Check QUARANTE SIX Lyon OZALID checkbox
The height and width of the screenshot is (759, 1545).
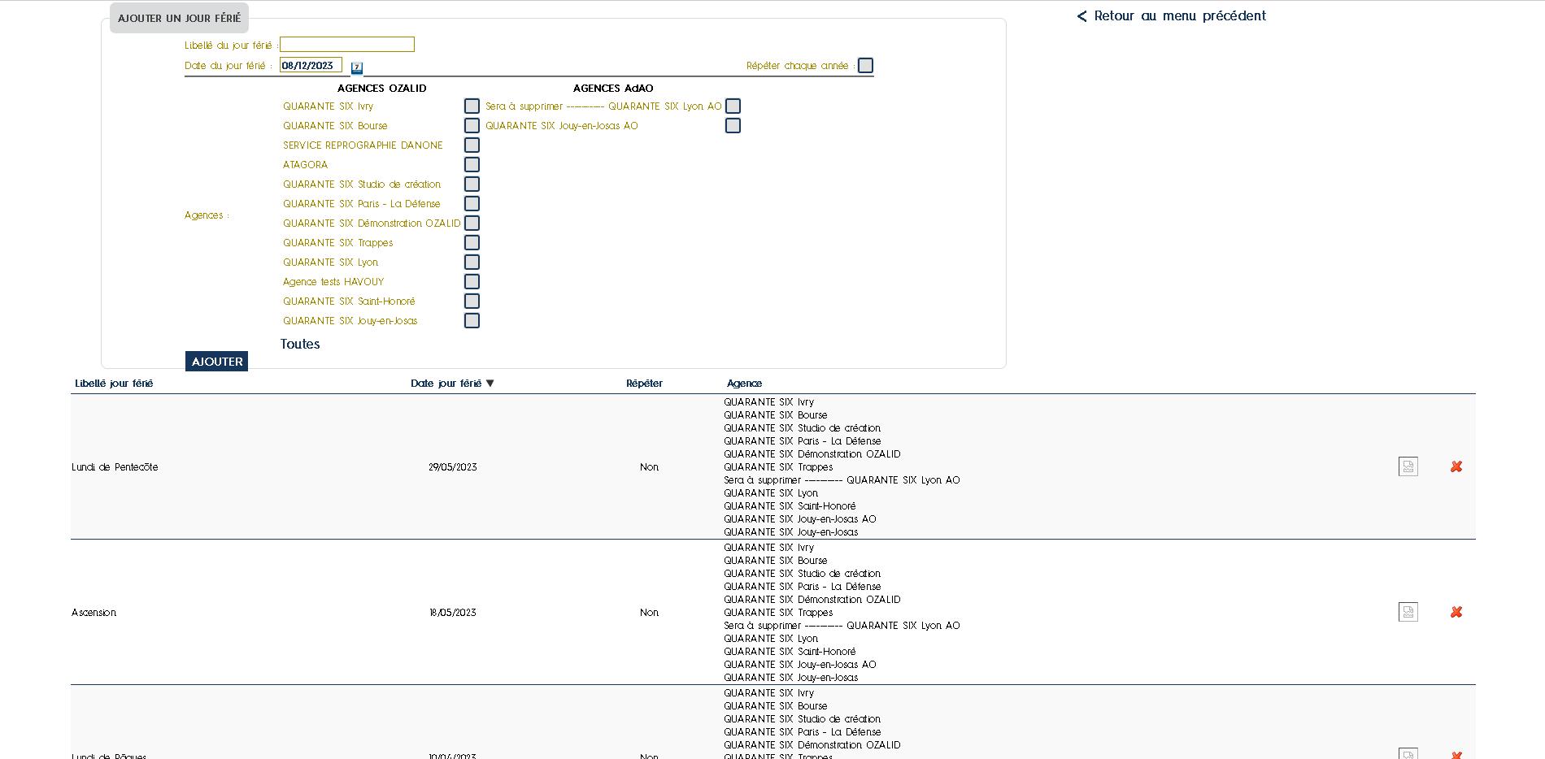click(x=472, y=262)
